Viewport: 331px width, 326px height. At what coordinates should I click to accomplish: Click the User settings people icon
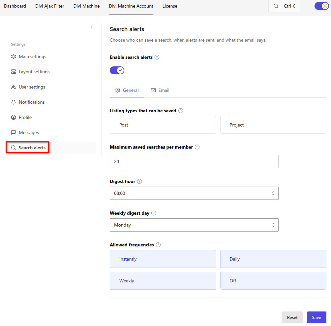[x=14, y=87]
